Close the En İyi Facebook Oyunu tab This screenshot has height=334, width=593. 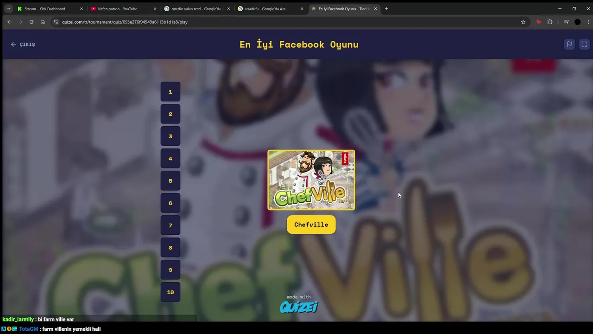[375, 9]
